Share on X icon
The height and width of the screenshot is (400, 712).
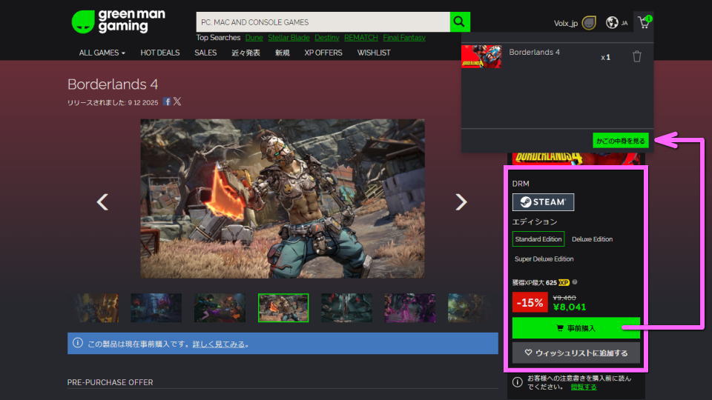(177, 101)
